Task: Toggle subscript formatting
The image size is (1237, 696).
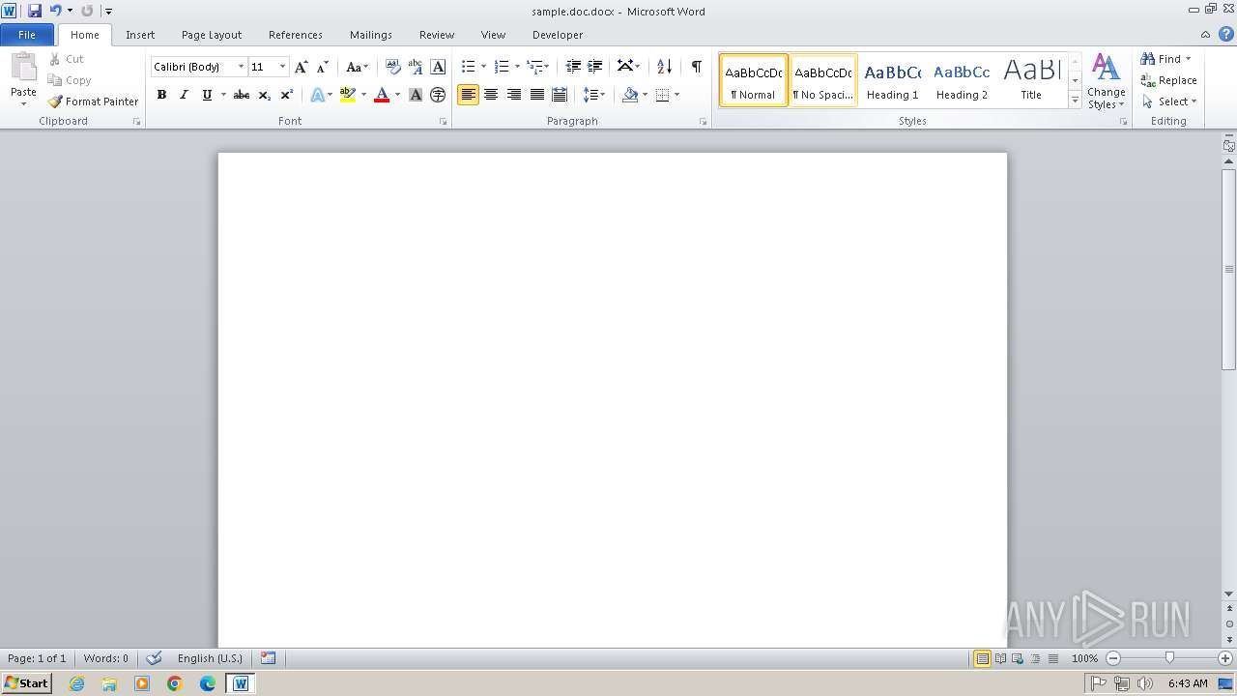Action: [265, 95]
